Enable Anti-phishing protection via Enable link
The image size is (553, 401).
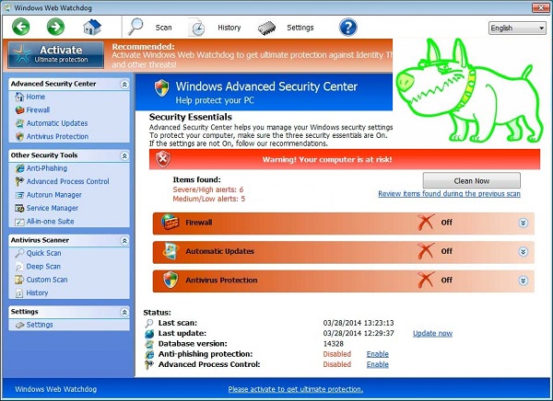[x=377, y=353]
